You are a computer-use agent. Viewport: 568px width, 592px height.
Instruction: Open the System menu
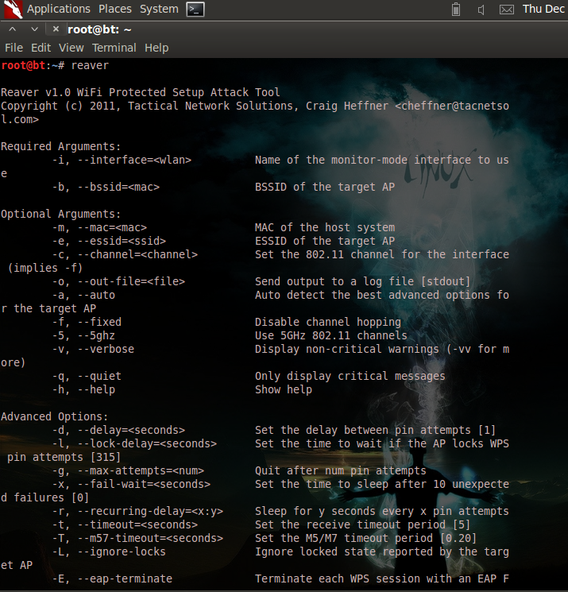coord(159,9)
